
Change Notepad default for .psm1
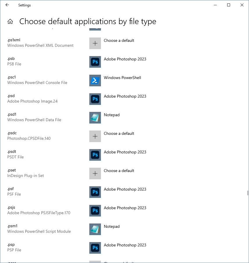pyautogui.click(x=112, y=227)
